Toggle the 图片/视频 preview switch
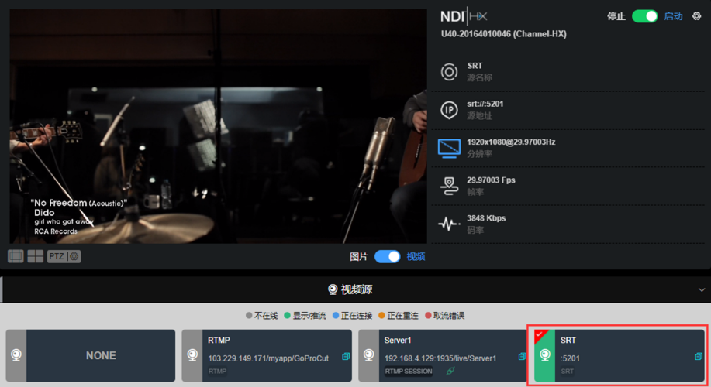This screenshot has height=387, width=711. coord(387,257)
